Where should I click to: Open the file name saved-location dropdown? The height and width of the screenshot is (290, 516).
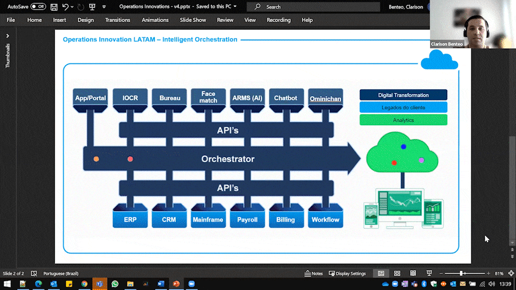pos(235,7)
